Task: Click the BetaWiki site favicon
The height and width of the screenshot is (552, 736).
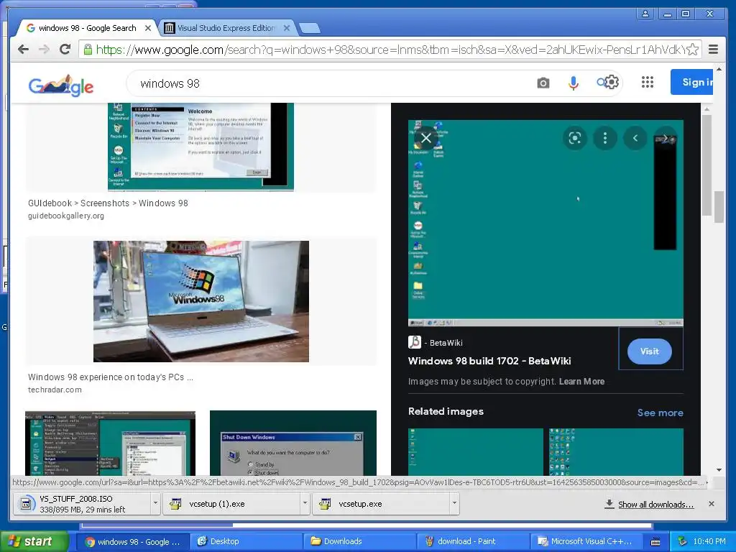Action: 415,341
